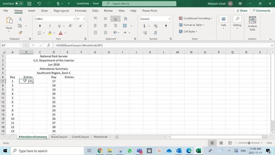
Task: Add a new sheet with plus button
Action: tap(117, 137)
